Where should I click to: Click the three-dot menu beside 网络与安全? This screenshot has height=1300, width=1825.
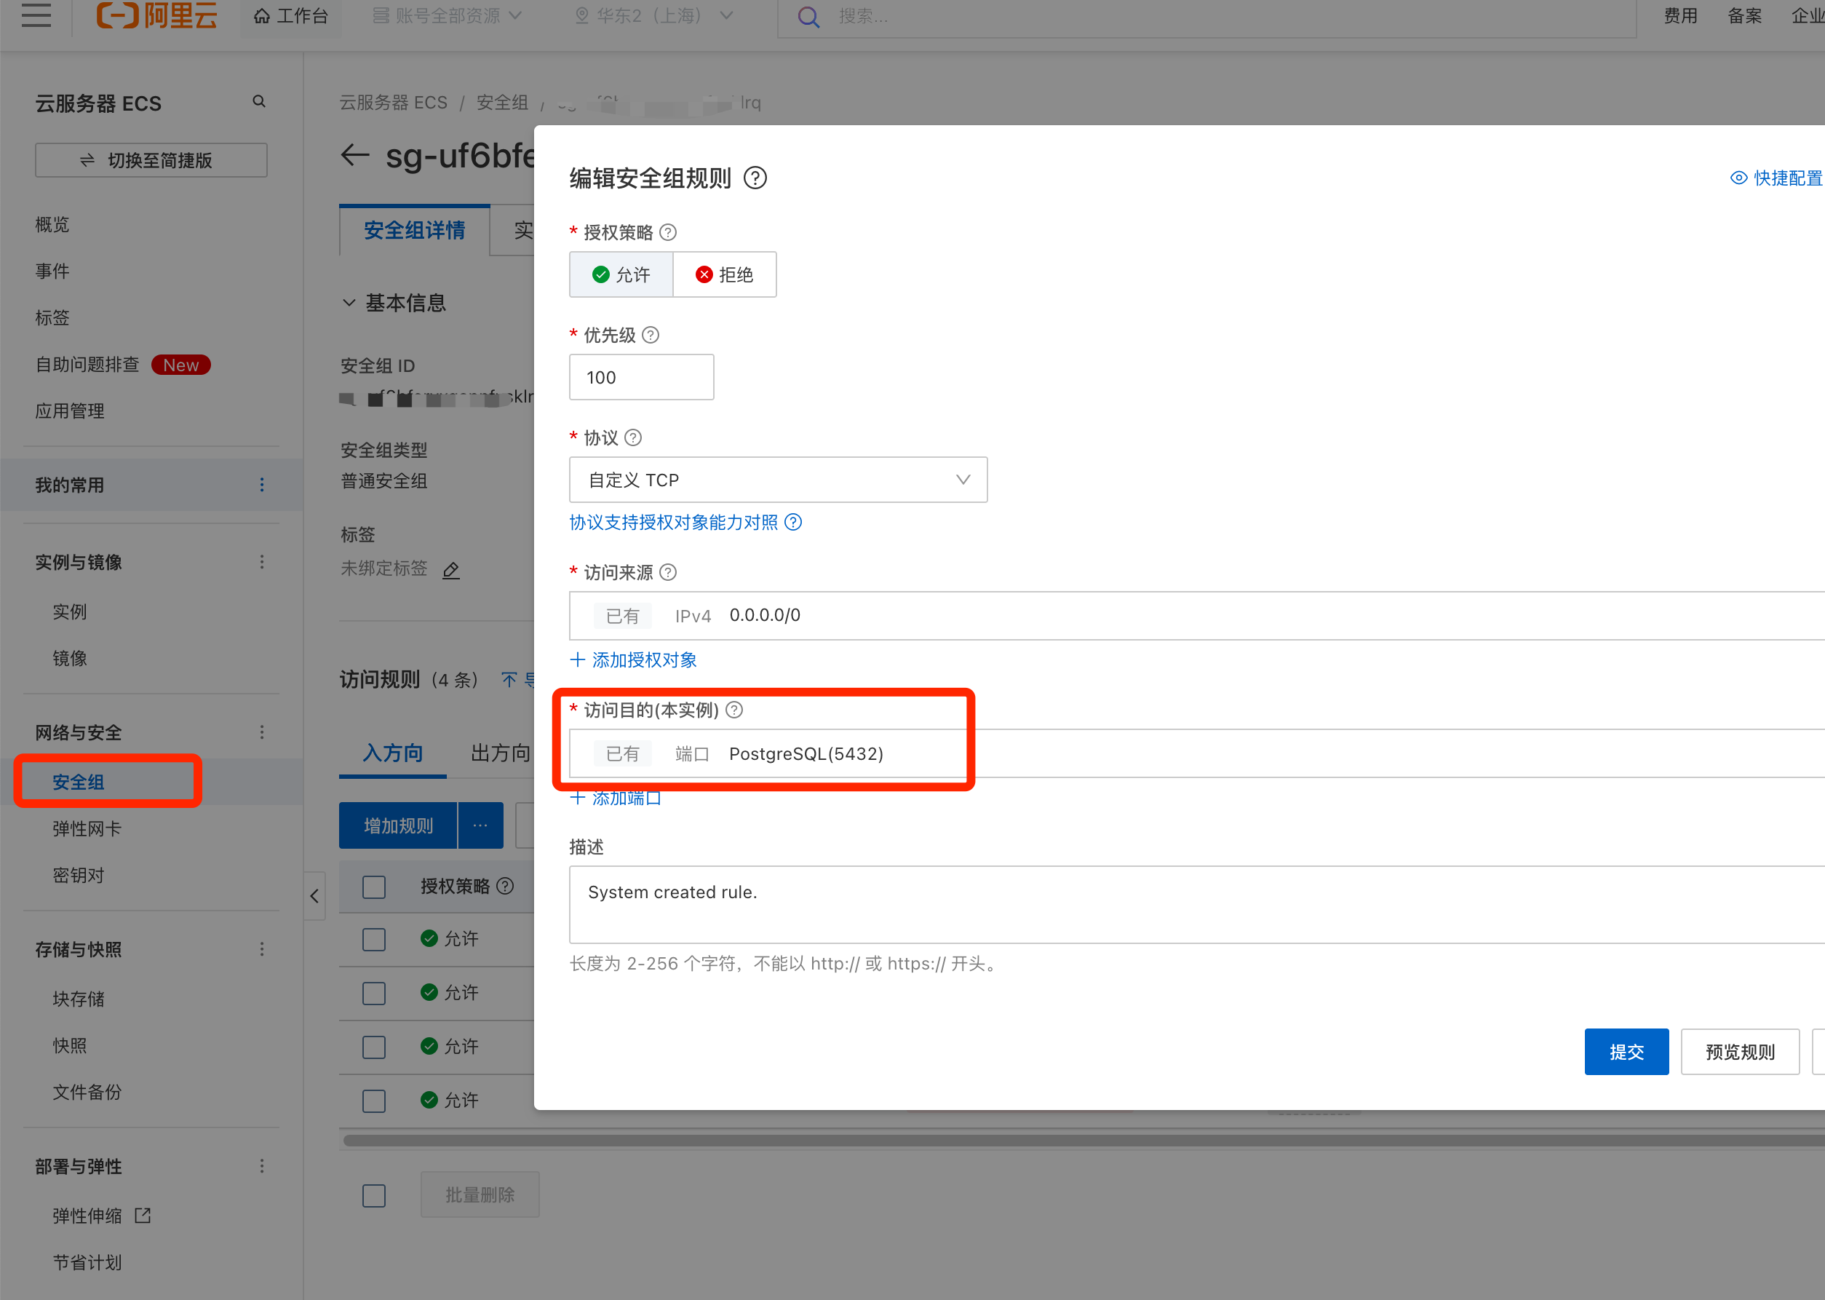pyautogui.click(x=262, y=732)
